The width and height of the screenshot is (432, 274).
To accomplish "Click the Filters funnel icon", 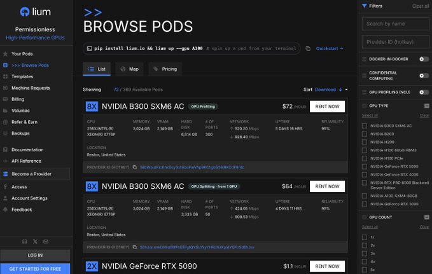I will (364, 6).
